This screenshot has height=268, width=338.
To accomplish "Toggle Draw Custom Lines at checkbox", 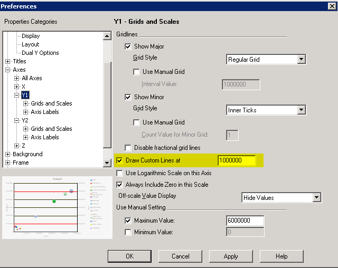I will 119,160.
